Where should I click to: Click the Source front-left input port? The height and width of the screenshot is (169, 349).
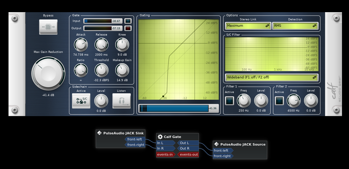click(x=223, y=150)
